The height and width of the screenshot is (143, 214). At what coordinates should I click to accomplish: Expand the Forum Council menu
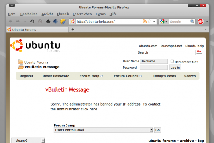[x=128, y=76]
